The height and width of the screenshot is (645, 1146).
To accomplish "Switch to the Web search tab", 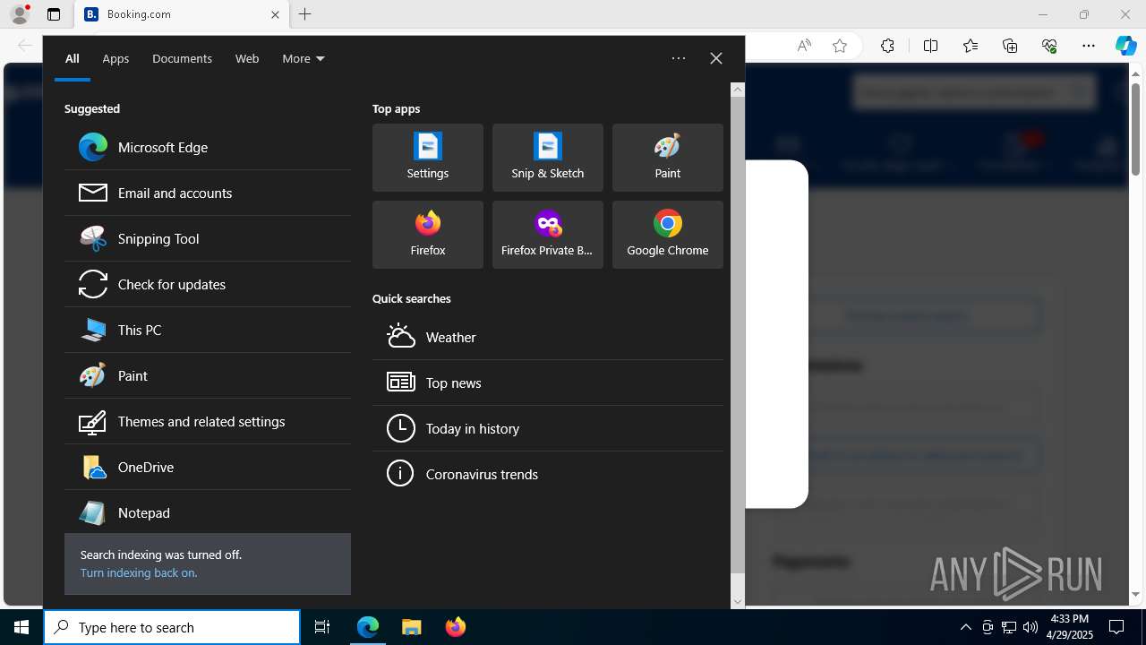I will (247, 58).
